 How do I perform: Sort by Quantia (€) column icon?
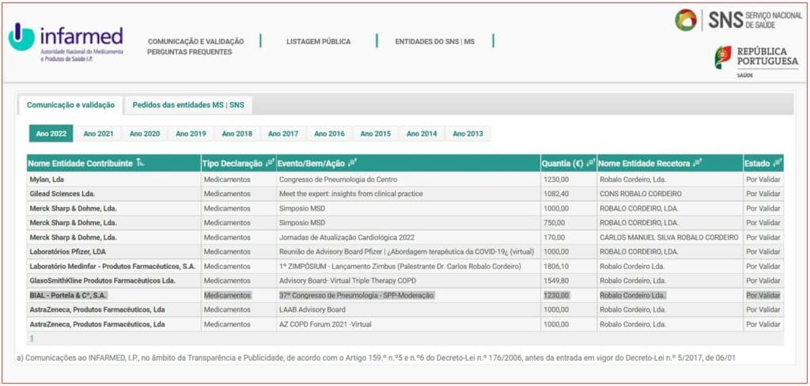tap(590, 163)
